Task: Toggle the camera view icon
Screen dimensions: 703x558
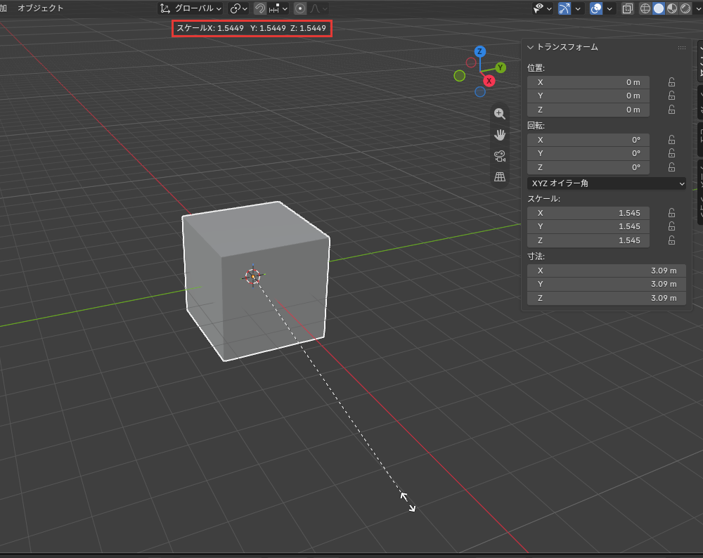Action: click(499, 156)
